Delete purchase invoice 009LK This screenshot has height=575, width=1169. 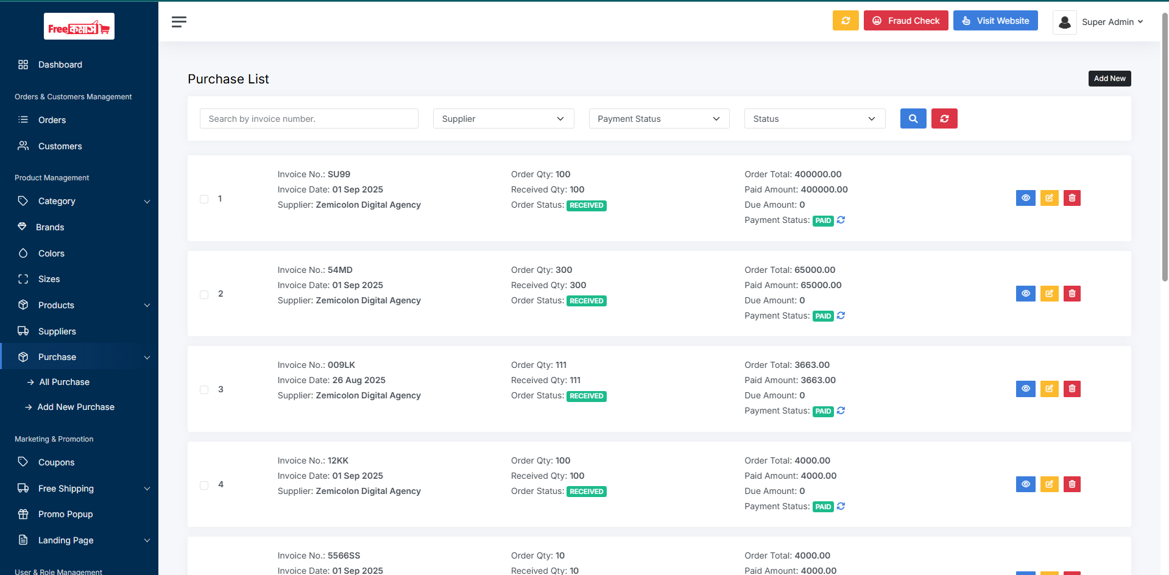point(1072,389)
